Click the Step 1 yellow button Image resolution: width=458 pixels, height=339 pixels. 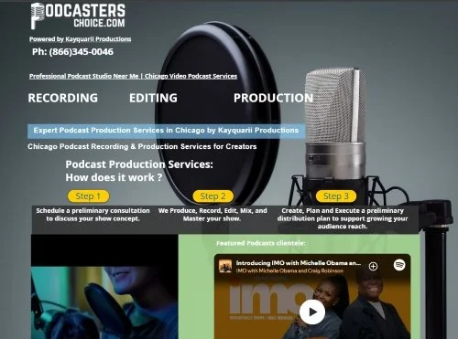tap(88, 196)
